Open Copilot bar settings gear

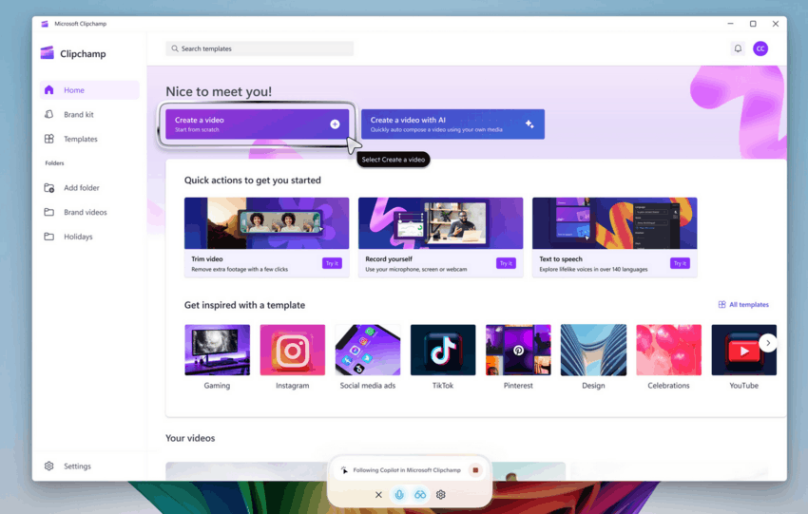click(x=440, y=494)
